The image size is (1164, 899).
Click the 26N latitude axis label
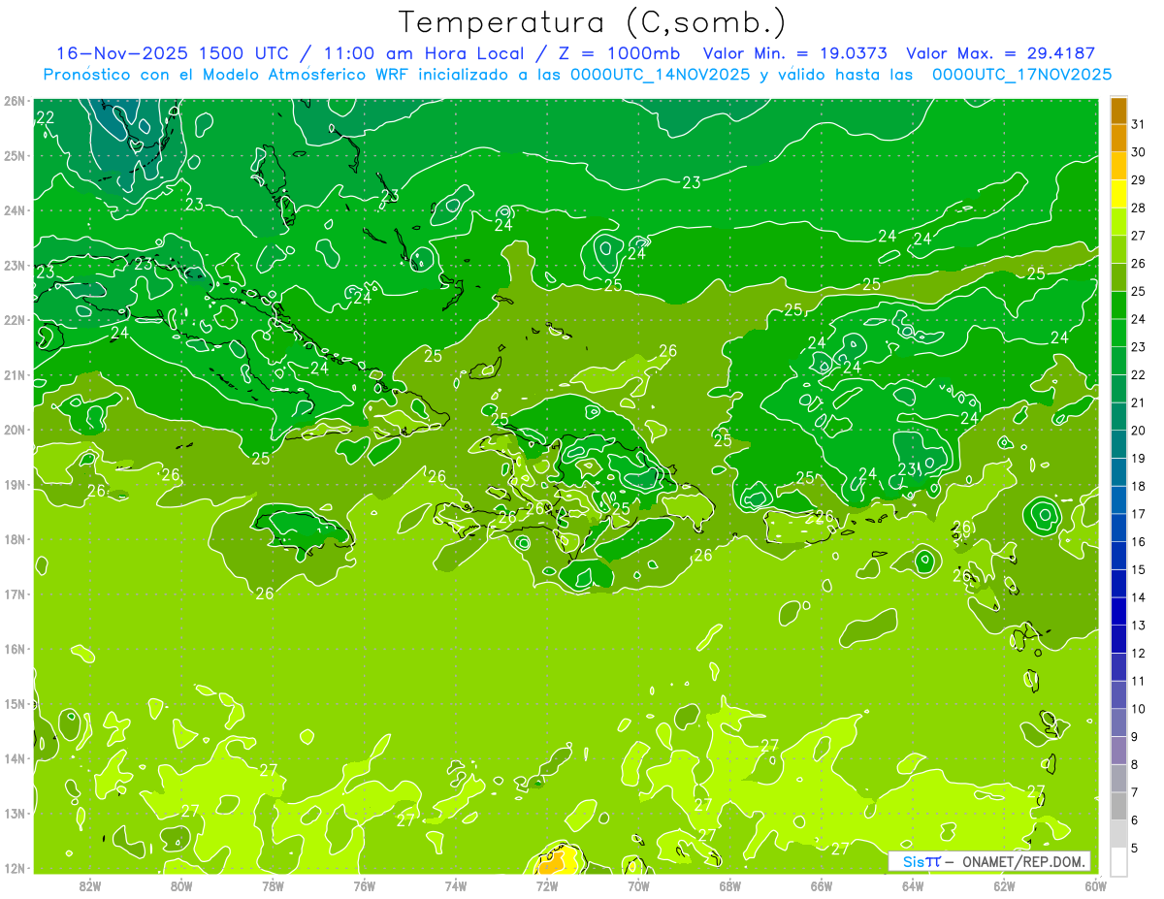coord(14,101)
